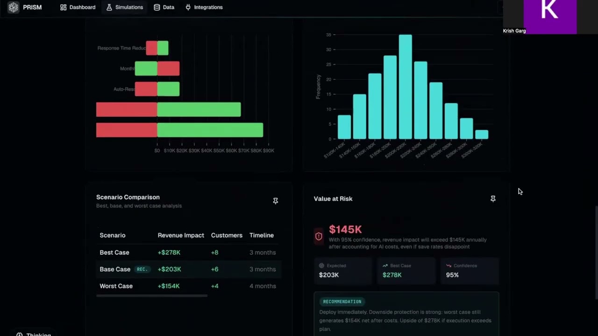
Task: Click the +$203K revenue impact value
Action: click(x=169, y=269)
